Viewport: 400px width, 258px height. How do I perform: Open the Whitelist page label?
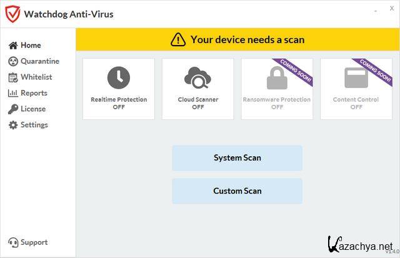pyautogui.click(x=36, y=77)
